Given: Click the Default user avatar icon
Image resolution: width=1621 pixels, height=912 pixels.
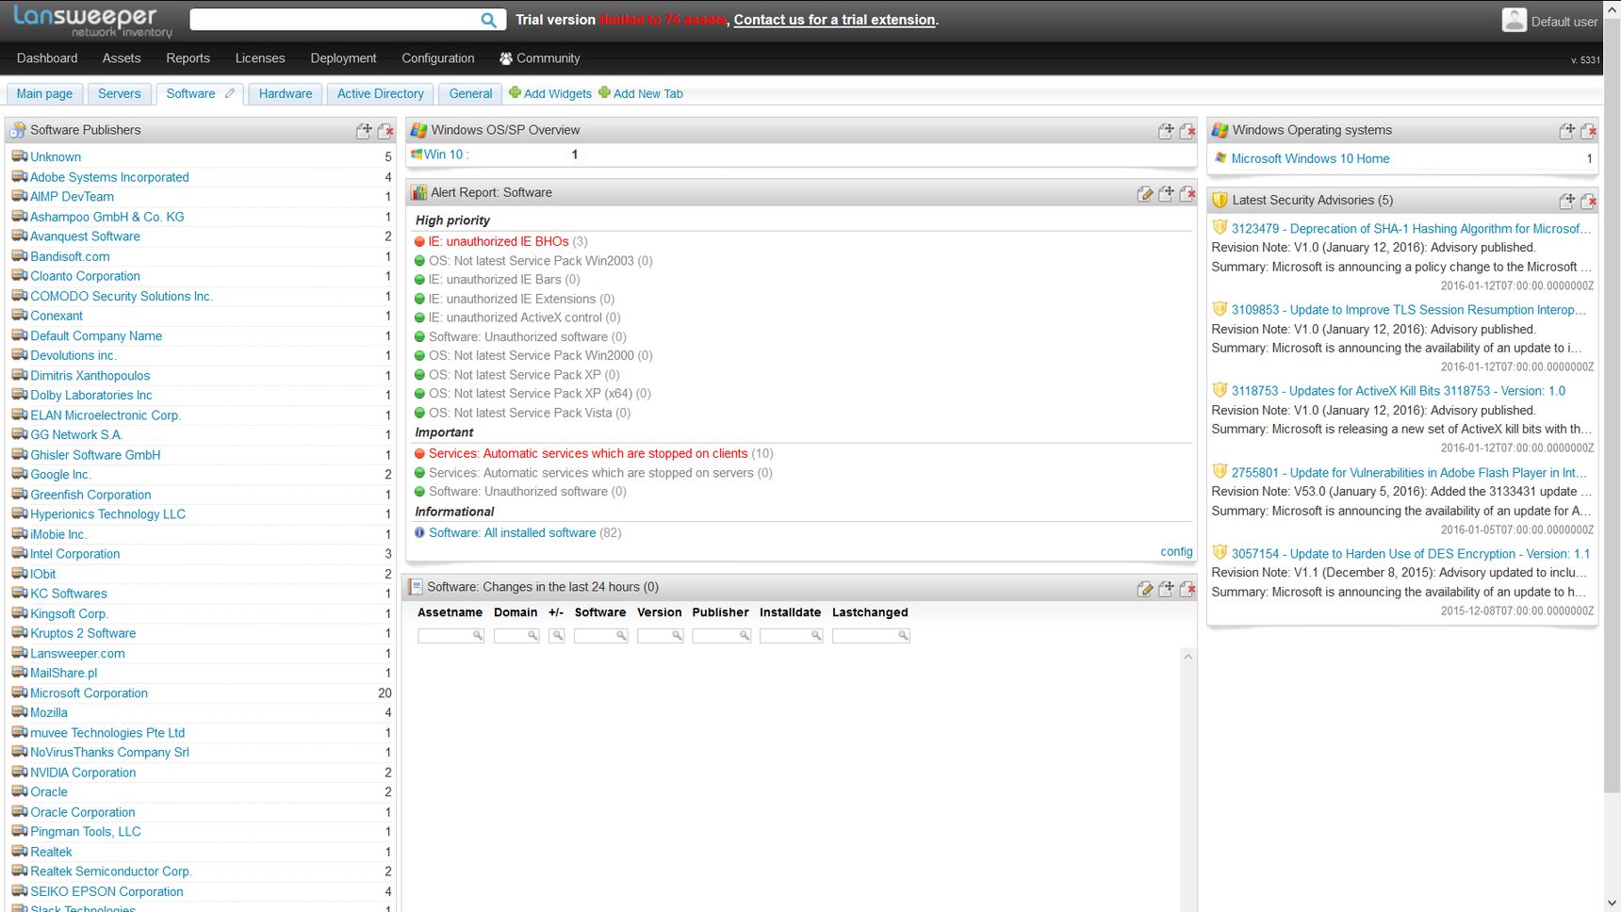Looking at the screenshot, I should tap(1514, 20).
